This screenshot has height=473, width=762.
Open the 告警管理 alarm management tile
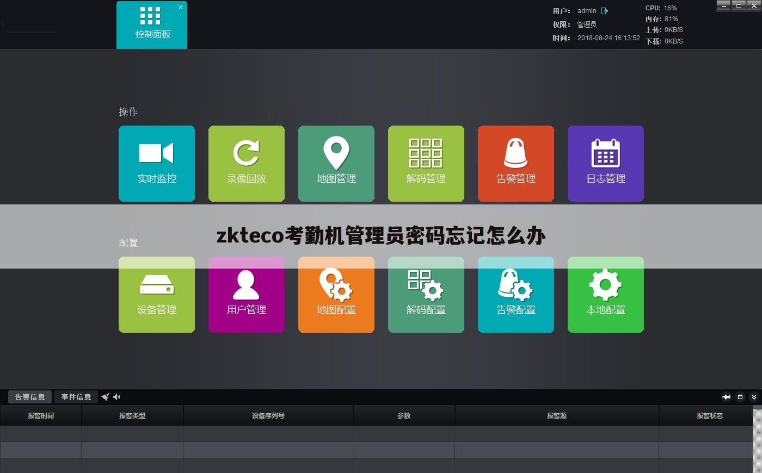pyautogui.click(x=516, y=164)
